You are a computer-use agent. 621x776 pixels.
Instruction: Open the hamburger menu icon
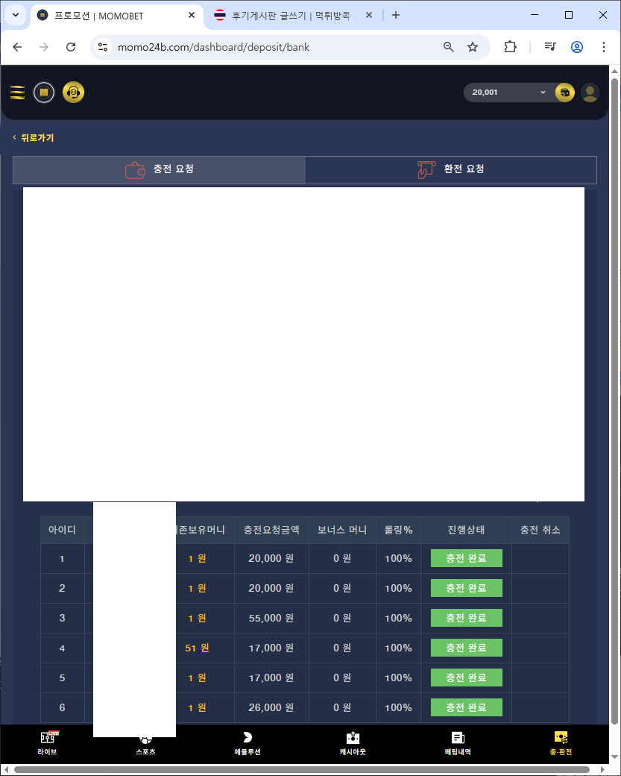(x=17, y=93)
